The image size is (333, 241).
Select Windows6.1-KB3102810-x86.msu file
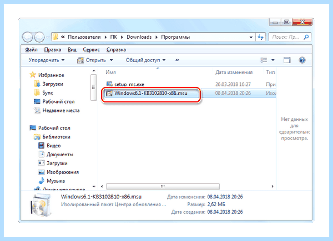[x=151, y=93]
